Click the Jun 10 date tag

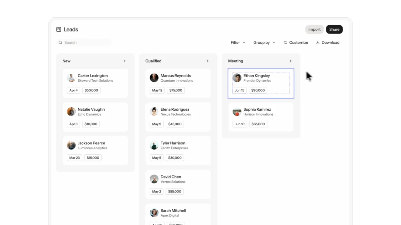pos(240,124)
